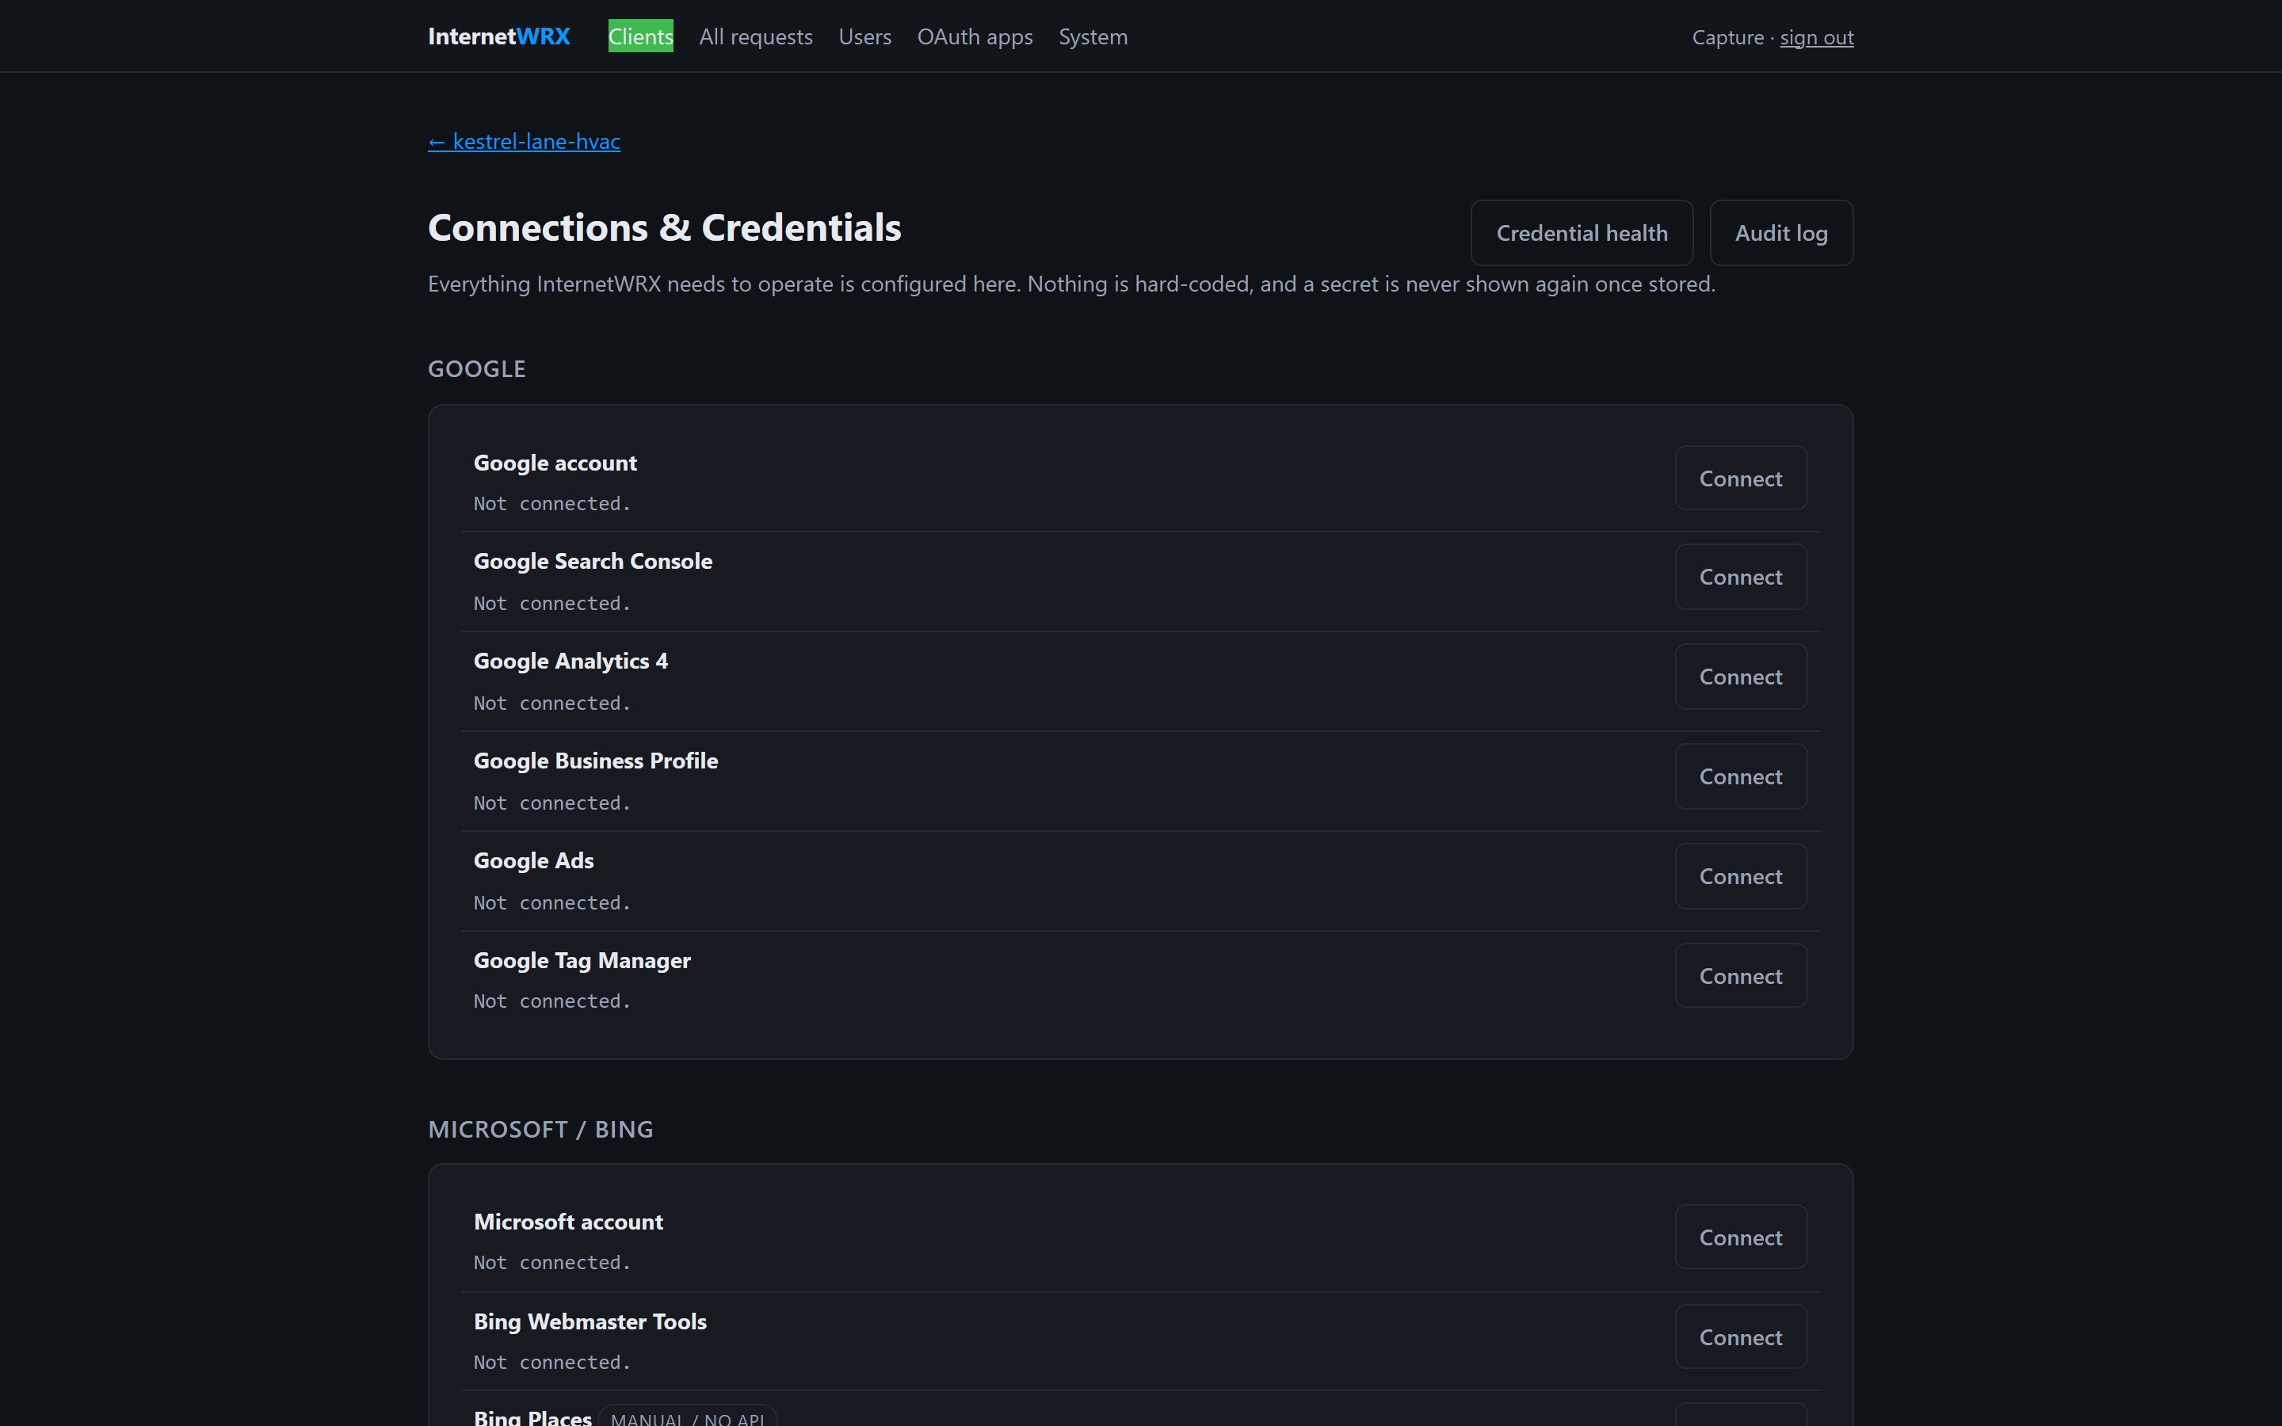
Task: Open OAuth apps page
Action: click(974, 36)
